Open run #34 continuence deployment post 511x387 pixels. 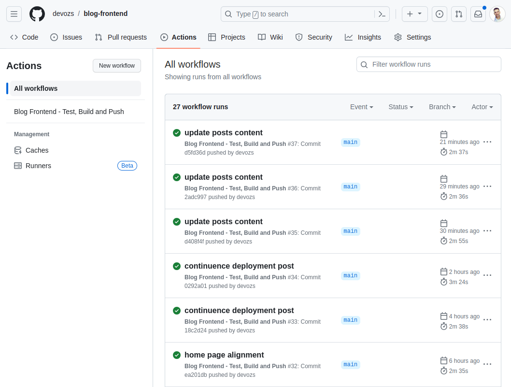coord(239,266)
